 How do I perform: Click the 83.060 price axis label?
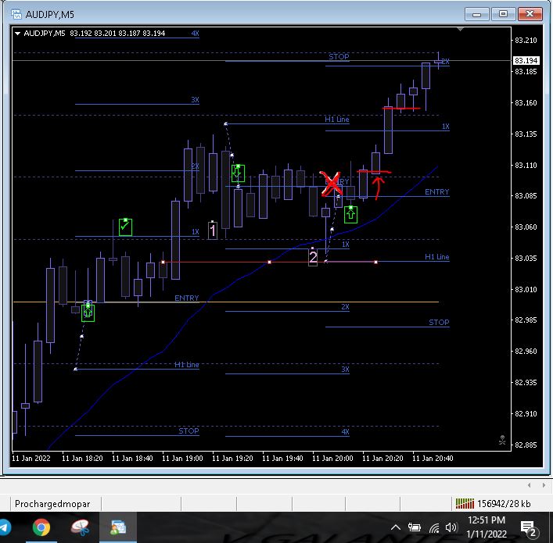tap(526, 227)
